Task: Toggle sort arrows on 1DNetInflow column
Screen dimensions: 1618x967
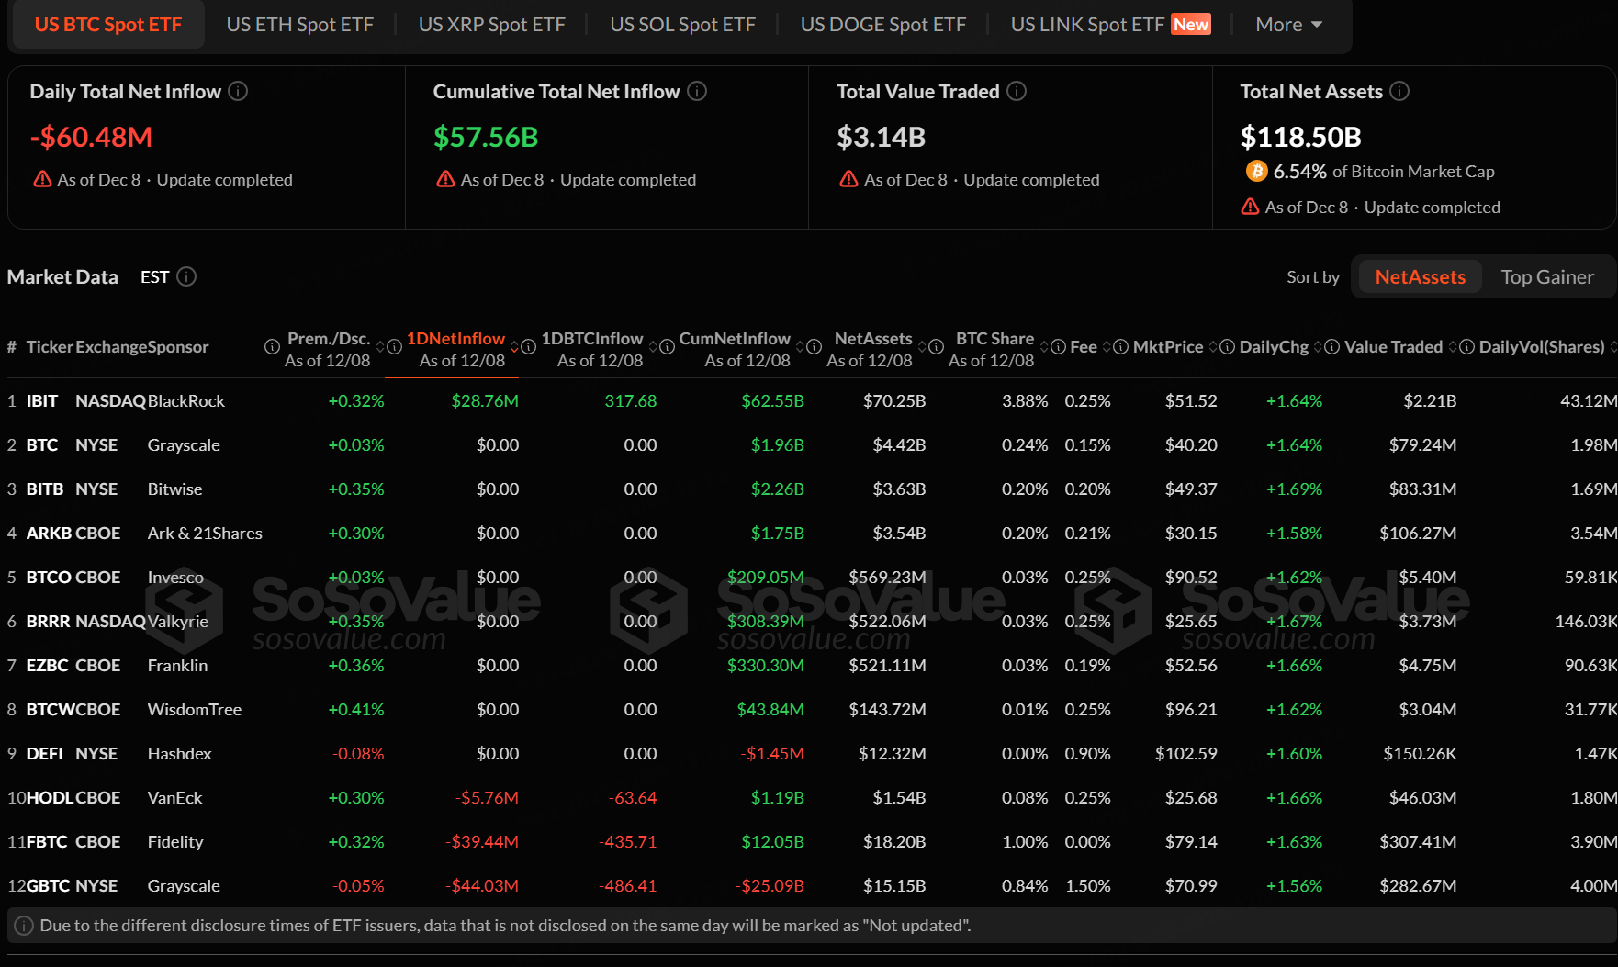Action: [515, 347]
